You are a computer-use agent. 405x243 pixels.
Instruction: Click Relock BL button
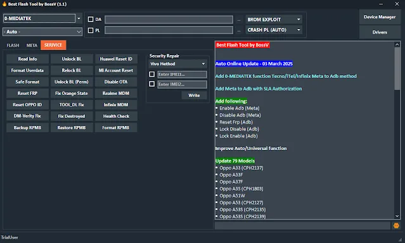72,70
